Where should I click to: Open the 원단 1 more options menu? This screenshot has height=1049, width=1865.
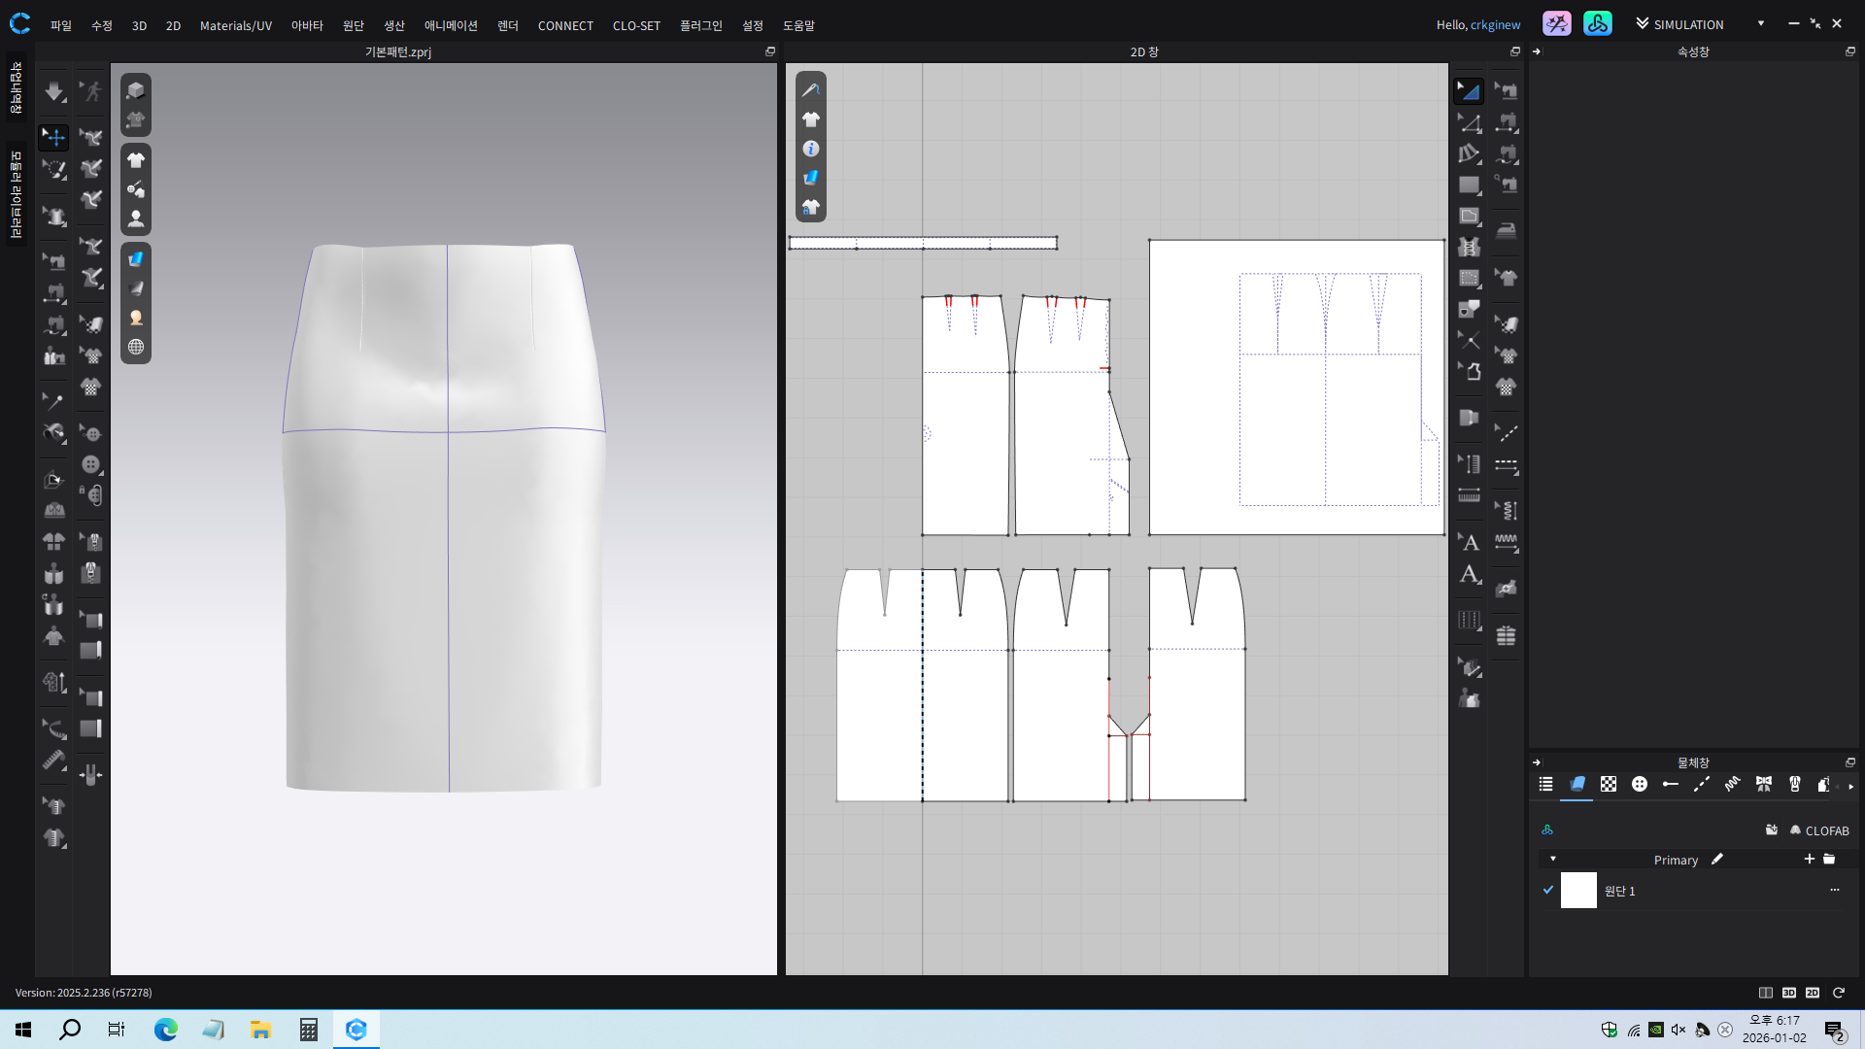(1834, 890)
